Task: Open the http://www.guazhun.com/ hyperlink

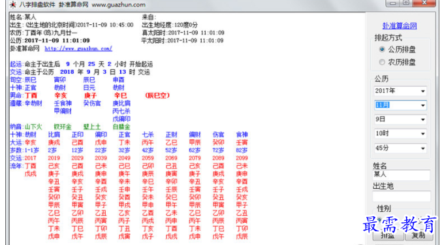Action: 78,48
